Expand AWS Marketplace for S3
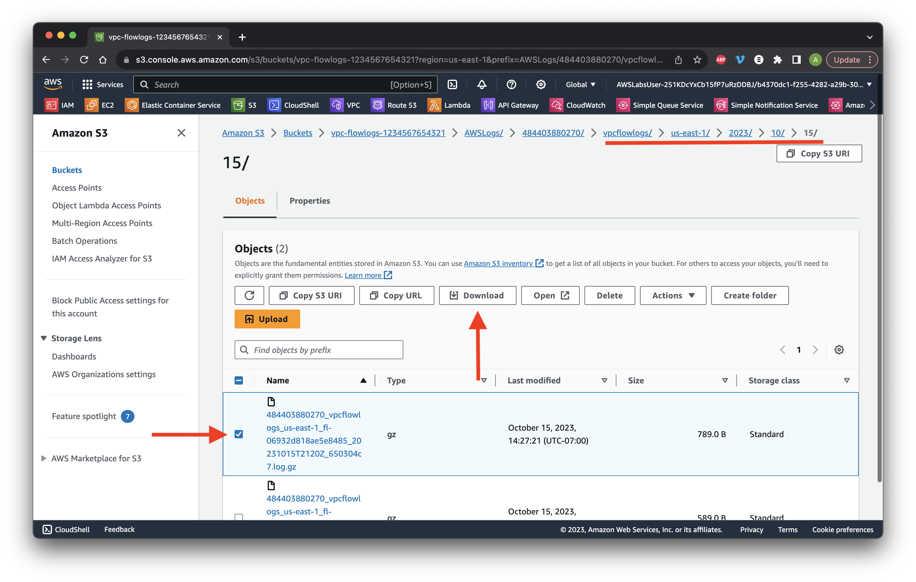This screenshot has height=582, width=916. (44, 458)
